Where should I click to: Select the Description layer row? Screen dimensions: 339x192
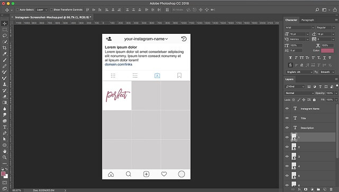[309, 128]
